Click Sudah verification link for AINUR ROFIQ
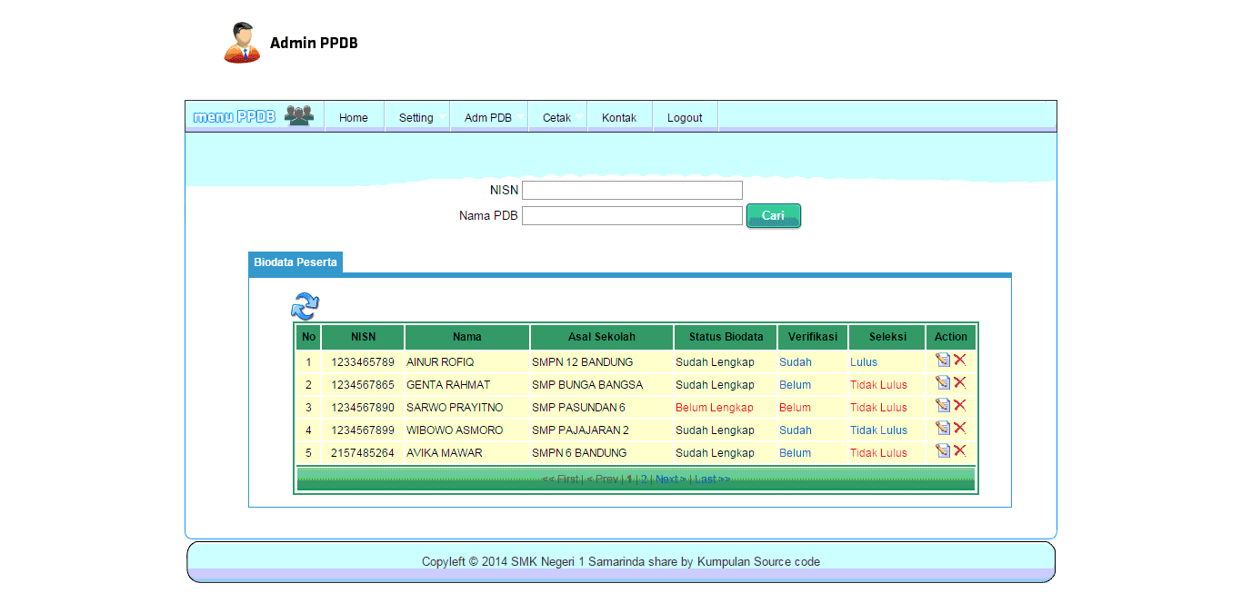 [x=796, y=362]
